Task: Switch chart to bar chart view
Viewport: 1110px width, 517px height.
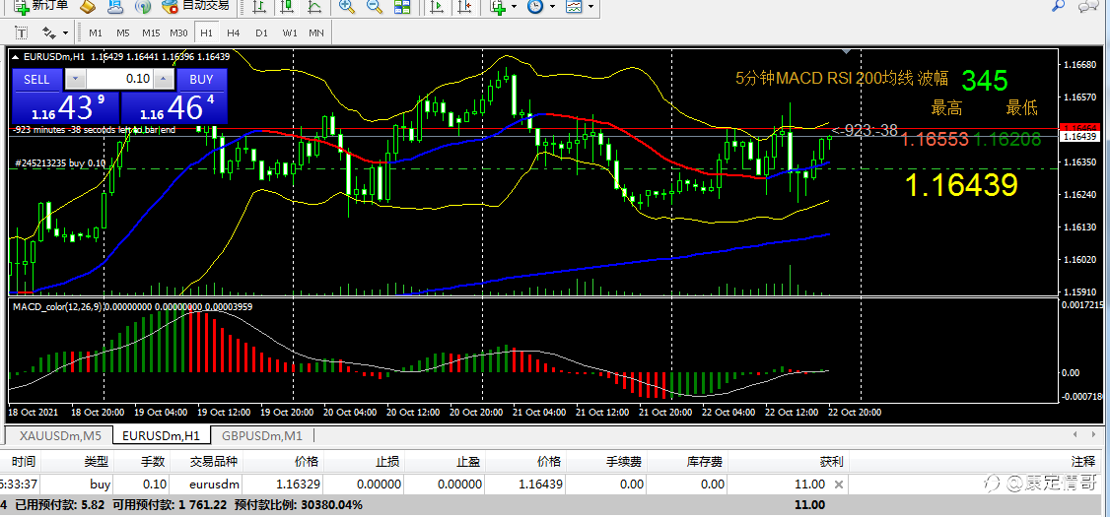Action: tap(260, 6)
